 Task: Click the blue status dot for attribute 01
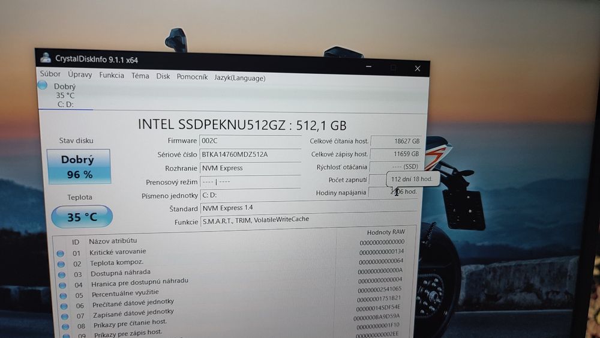60,253
